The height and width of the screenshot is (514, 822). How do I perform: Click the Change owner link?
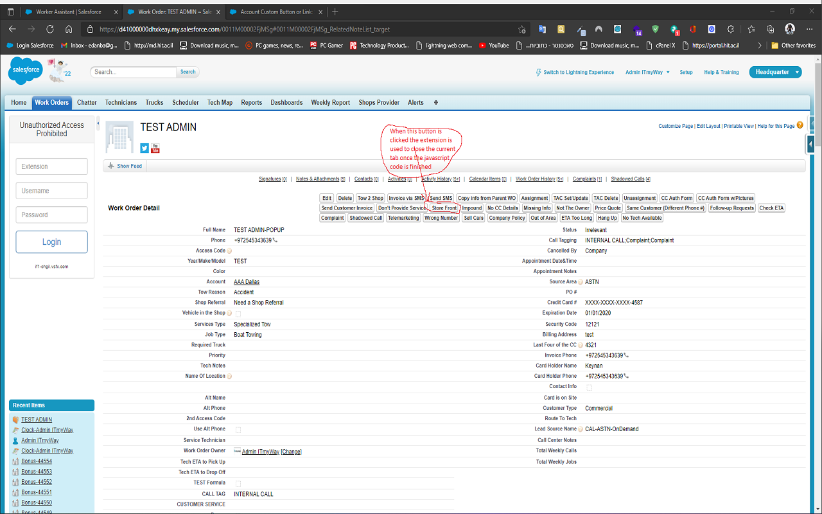point(291,452)
